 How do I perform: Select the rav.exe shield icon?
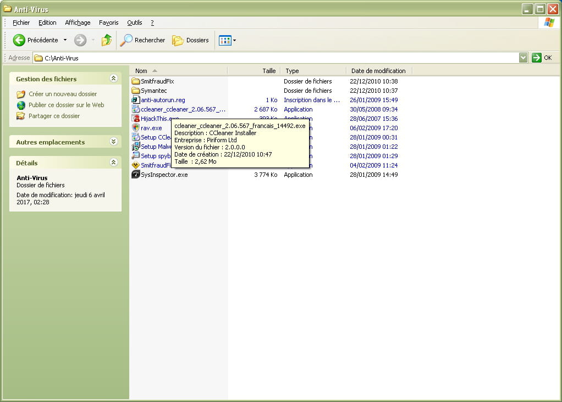point(136,128)
